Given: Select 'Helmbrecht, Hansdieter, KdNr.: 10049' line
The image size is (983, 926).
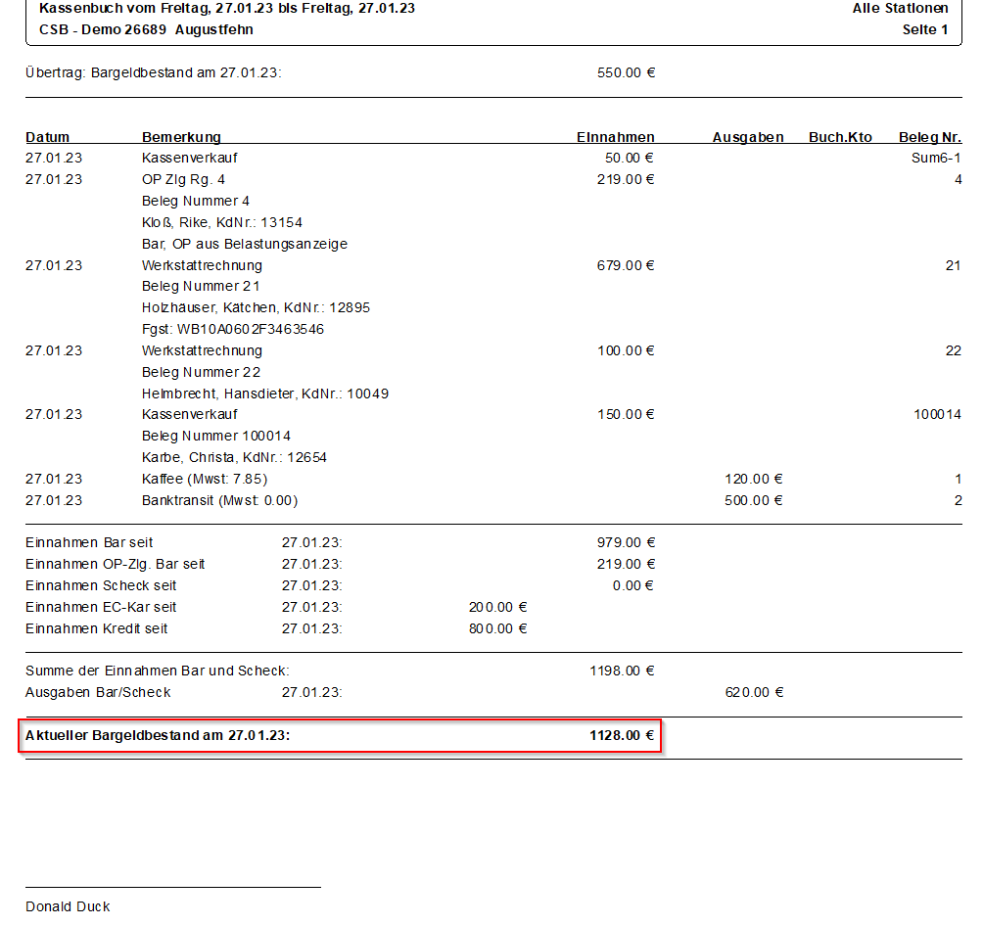Looking at the screenshot, I should pyautogui.click(x=265, y=394).
